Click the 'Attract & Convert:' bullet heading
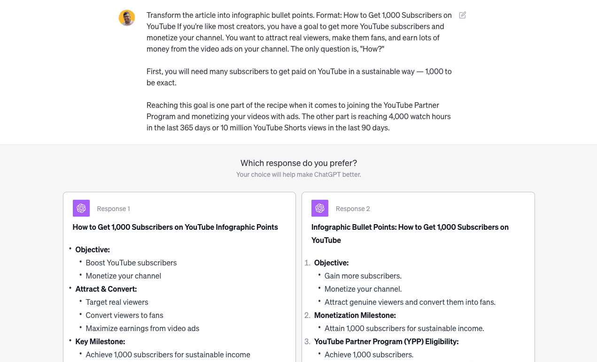 pyautogui.click(x=106, y=289)
